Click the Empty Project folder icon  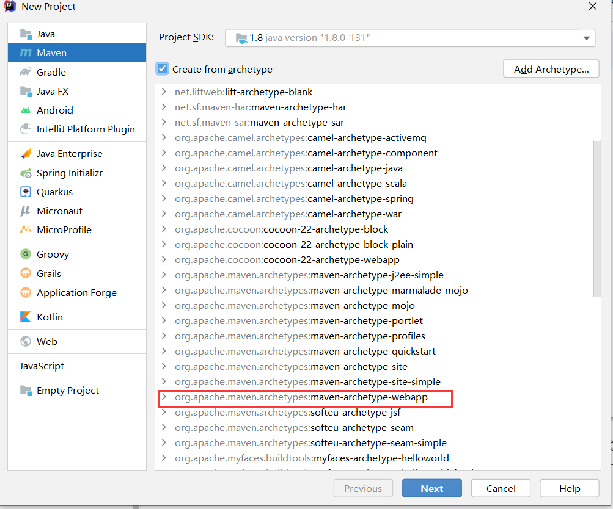(26, 390)
